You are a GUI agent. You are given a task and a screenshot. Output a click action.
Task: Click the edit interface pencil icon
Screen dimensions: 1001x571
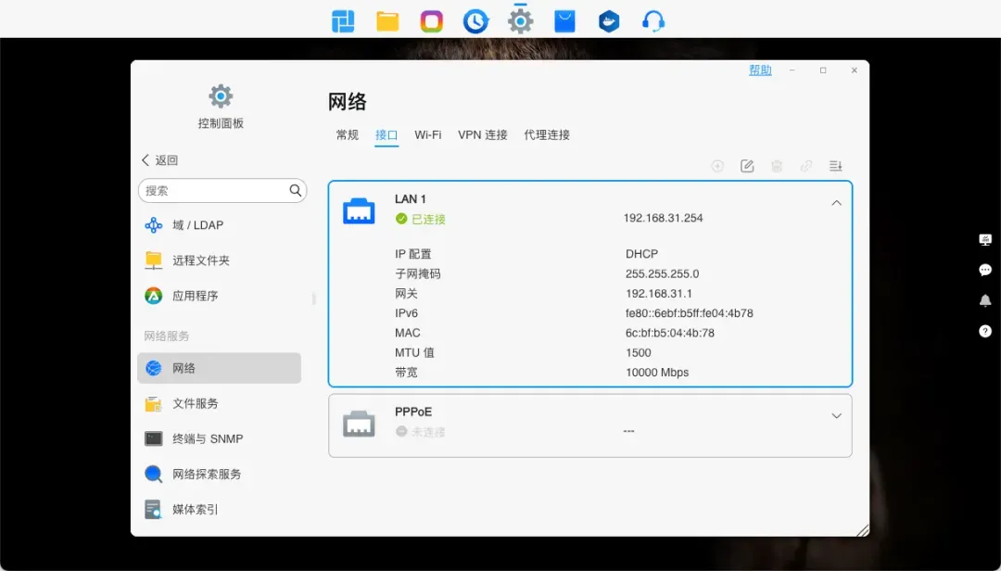pos(747,166)
